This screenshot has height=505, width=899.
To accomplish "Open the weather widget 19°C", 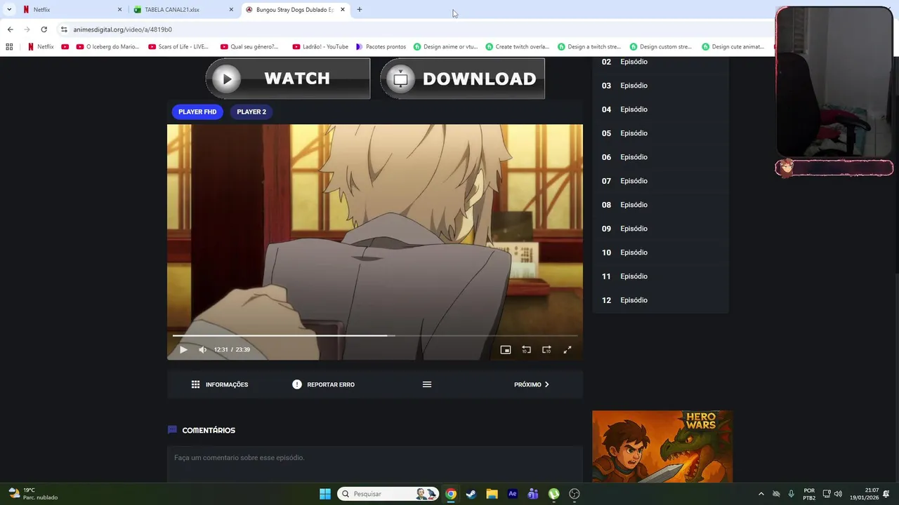I will [33, 494].
